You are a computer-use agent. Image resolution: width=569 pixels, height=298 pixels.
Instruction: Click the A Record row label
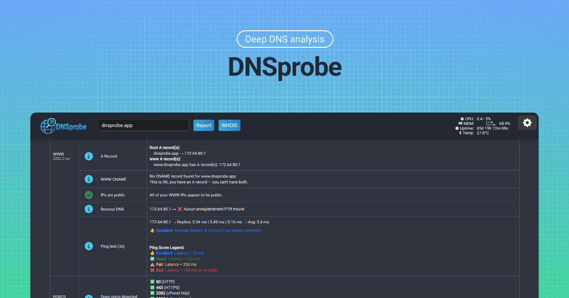109,156
